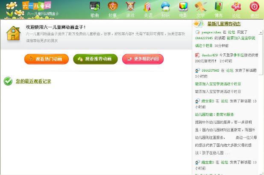Open the 文学 (literature) scroll icon
The image size is (264, 175).
(x=200, y=9)
